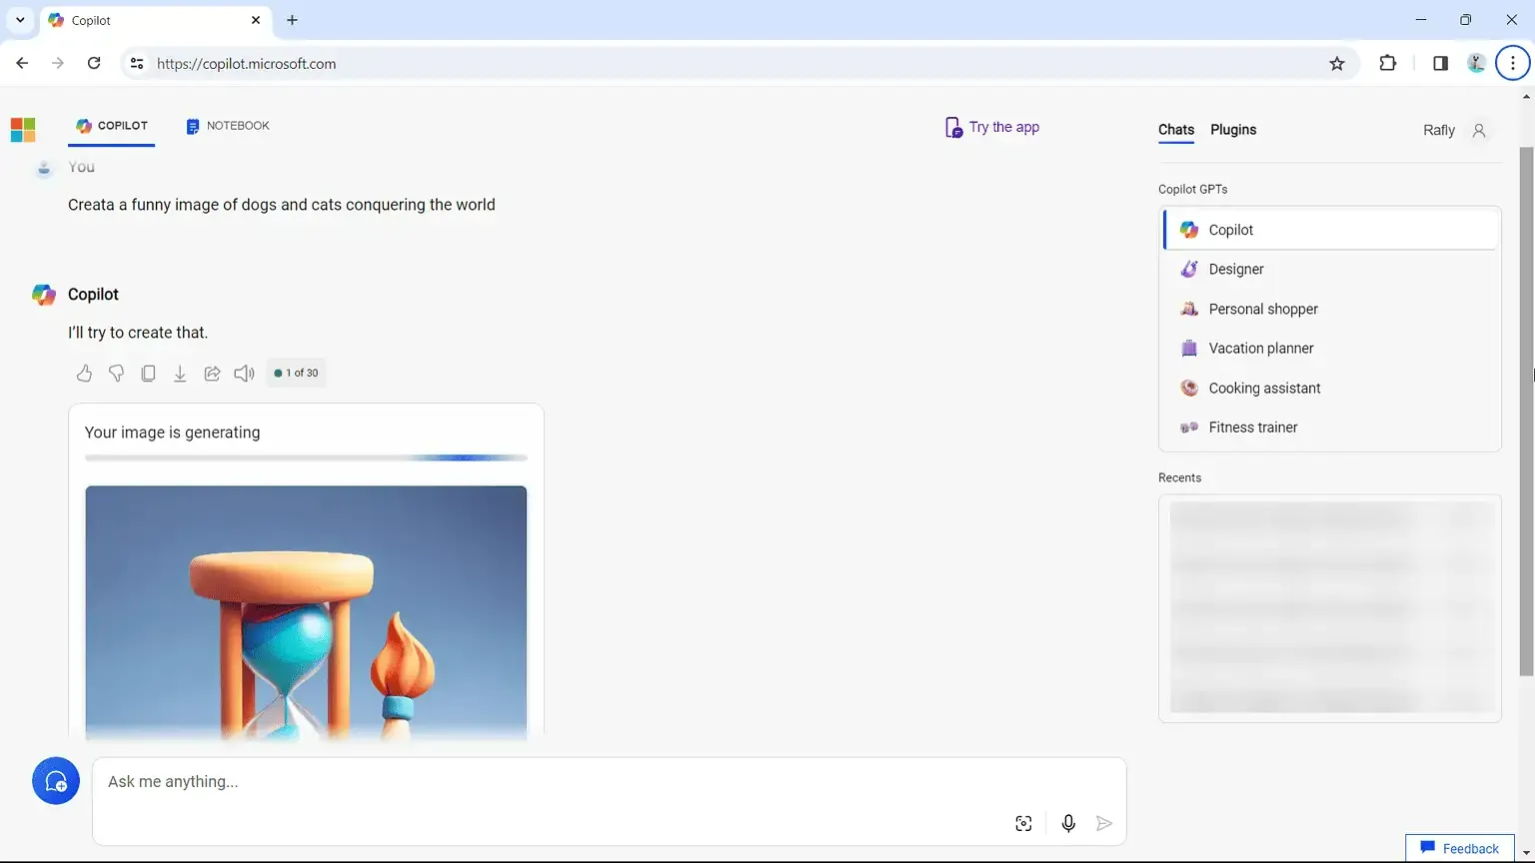Add an image with visual search icon

(x=1023, y=823)
